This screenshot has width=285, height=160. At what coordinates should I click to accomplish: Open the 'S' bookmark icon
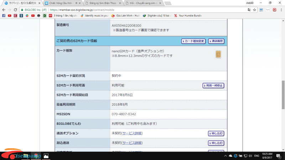coord(21,16)
